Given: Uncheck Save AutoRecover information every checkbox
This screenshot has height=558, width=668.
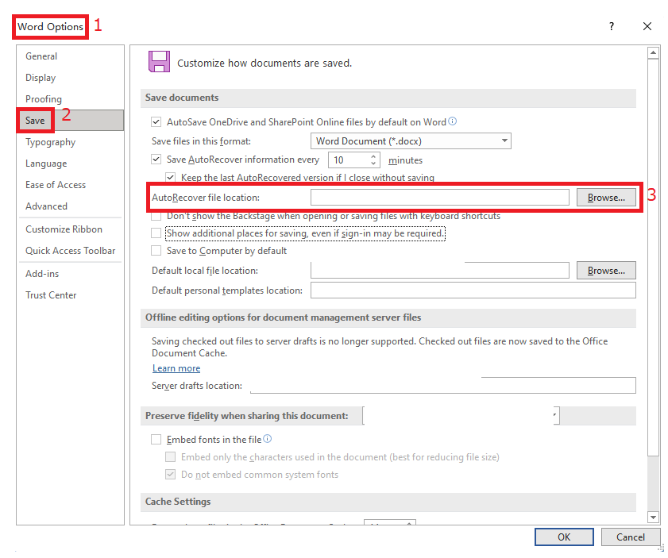Looking at the screenshot, I should [x=156, y=160].
